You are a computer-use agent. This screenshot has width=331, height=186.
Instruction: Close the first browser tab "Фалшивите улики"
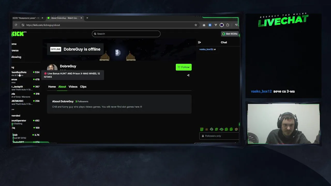42,18
